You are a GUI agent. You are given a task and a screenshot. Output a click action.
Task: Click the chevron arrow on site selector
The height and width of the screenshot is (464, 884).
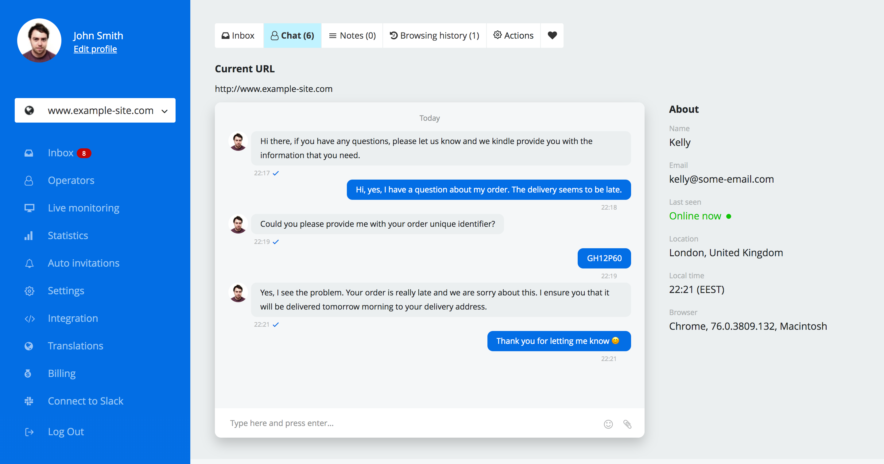(165, 111)
